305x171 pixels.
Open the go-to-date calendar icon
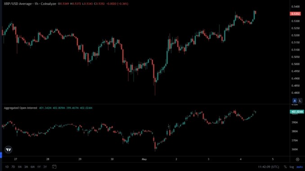pyautogui.click(x=54, y=167)
